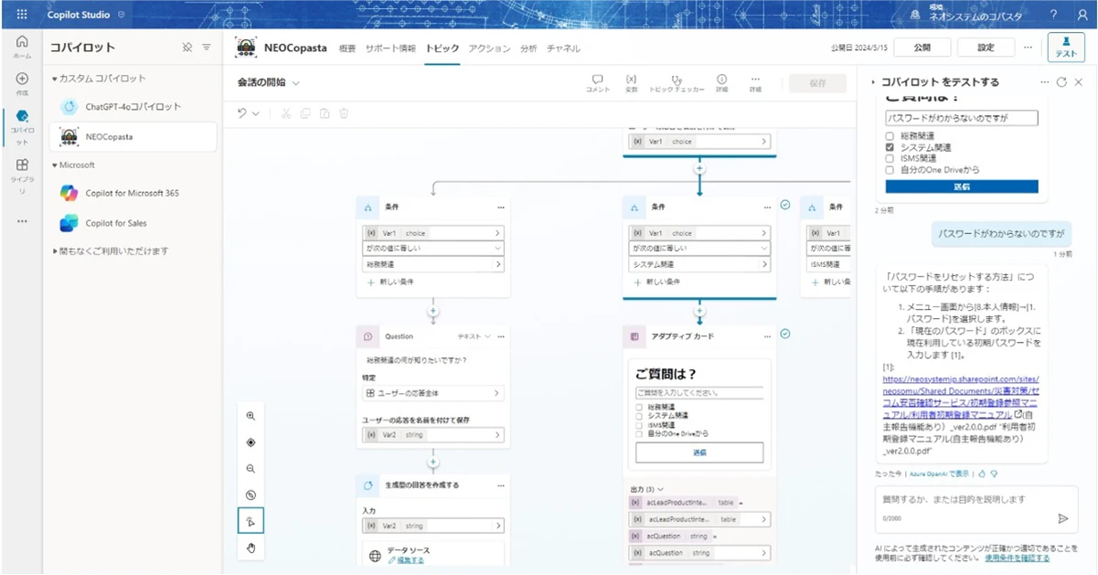Viewport: 1098px width, 575px height.
Task: Tick the ISMS関連 checkbox in test chat
Action: (x=890, y=158)
